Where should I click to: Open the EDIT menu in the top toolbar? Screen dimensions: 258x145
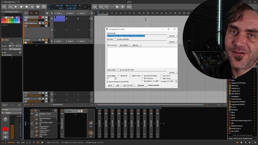point(101,7)
